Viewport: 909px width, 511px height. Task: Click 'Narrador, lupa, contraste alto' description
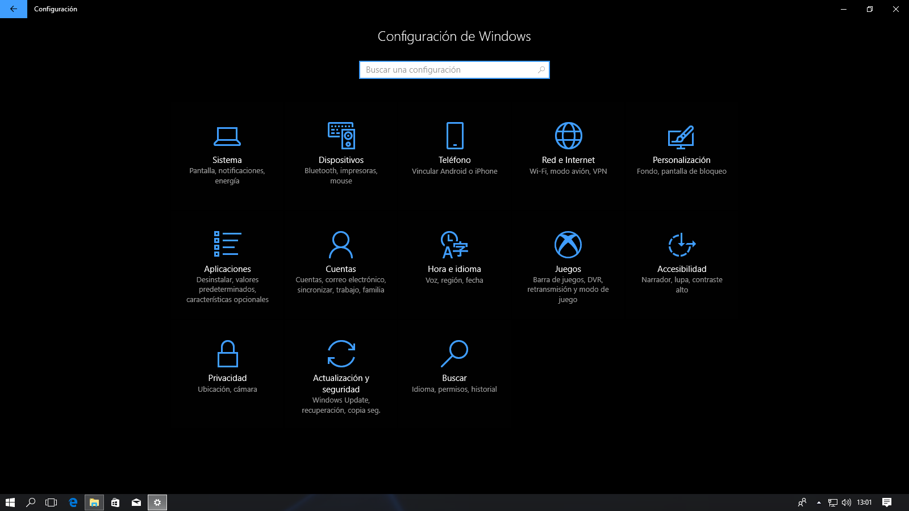click(682, 285)
